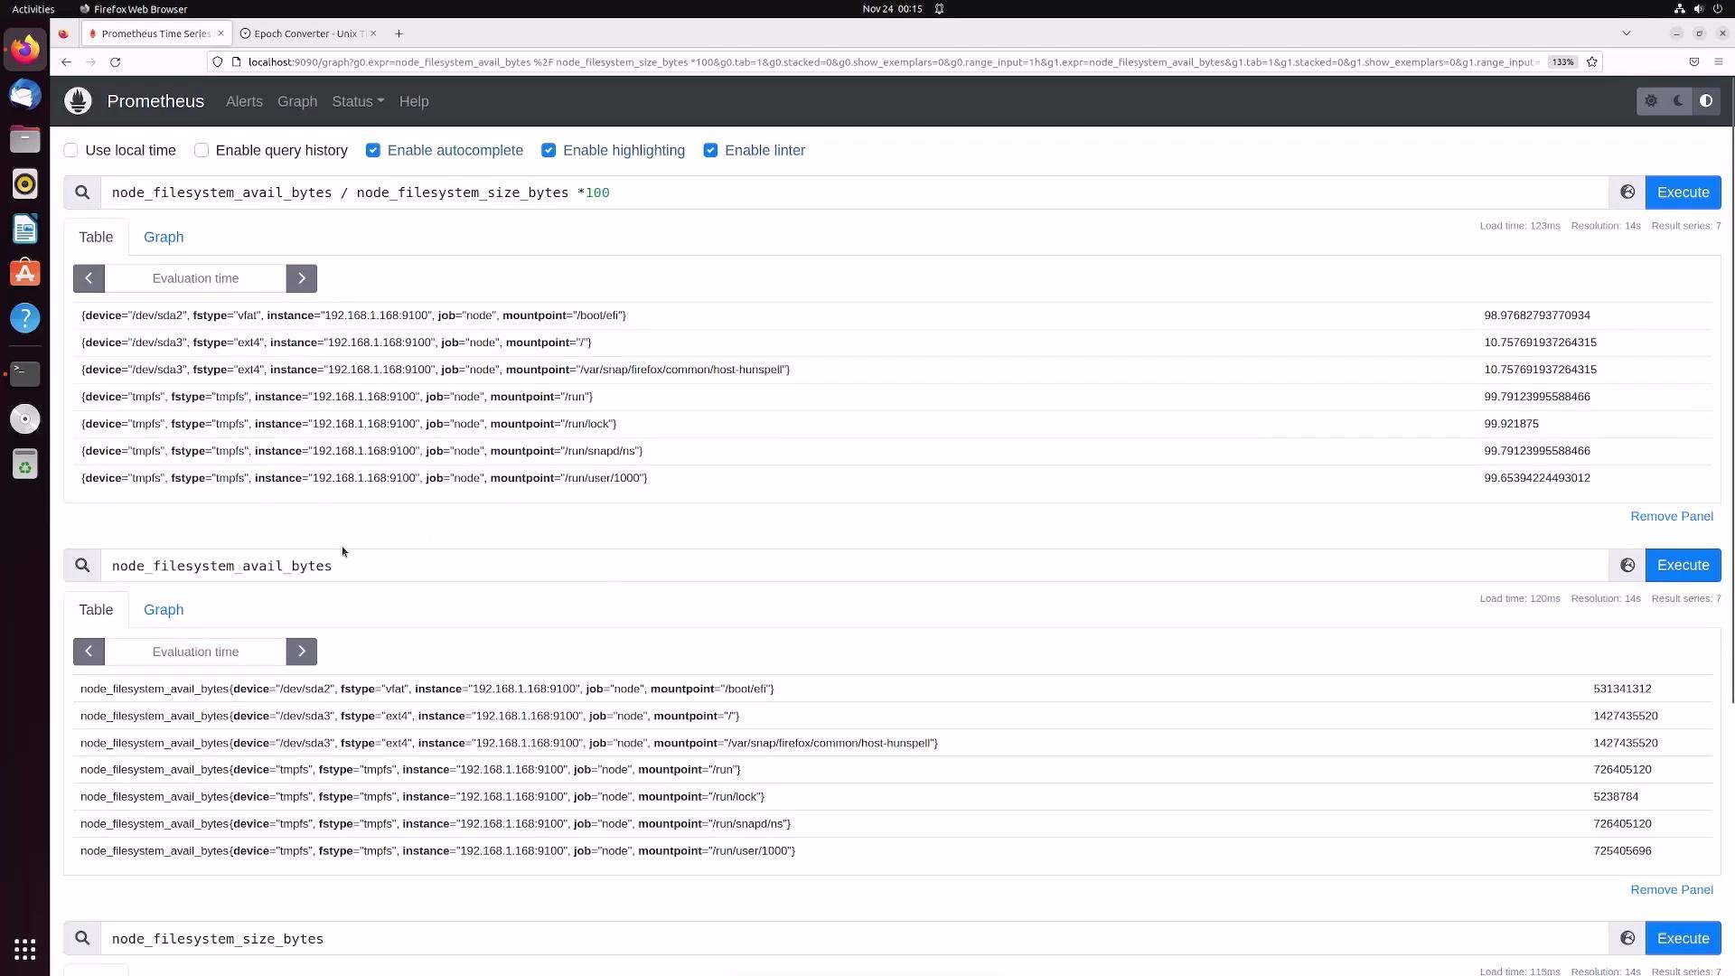Viewport: 1735px width, 976px height.
Task: Click the Prometheus flame logo
Action: (78, 101)
